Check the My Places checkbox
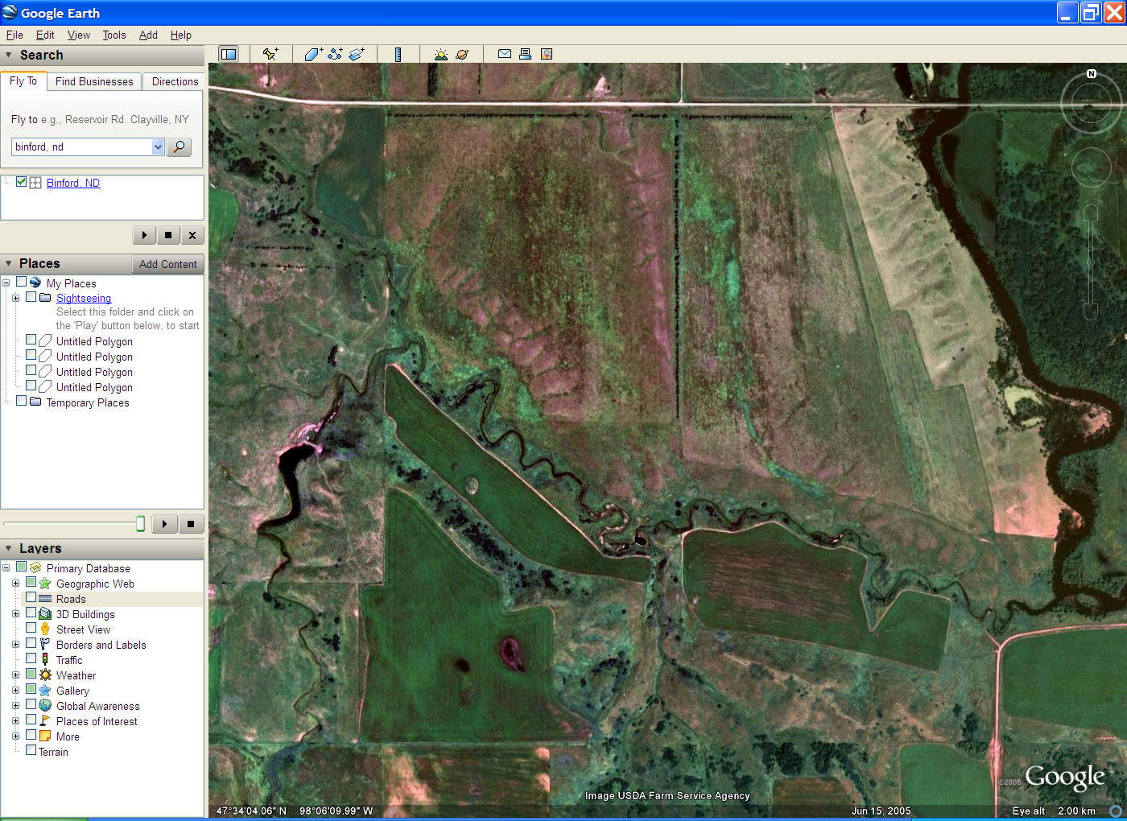Image resolution: width=1127 pixels, height=821 pixels. coord(21,282)
